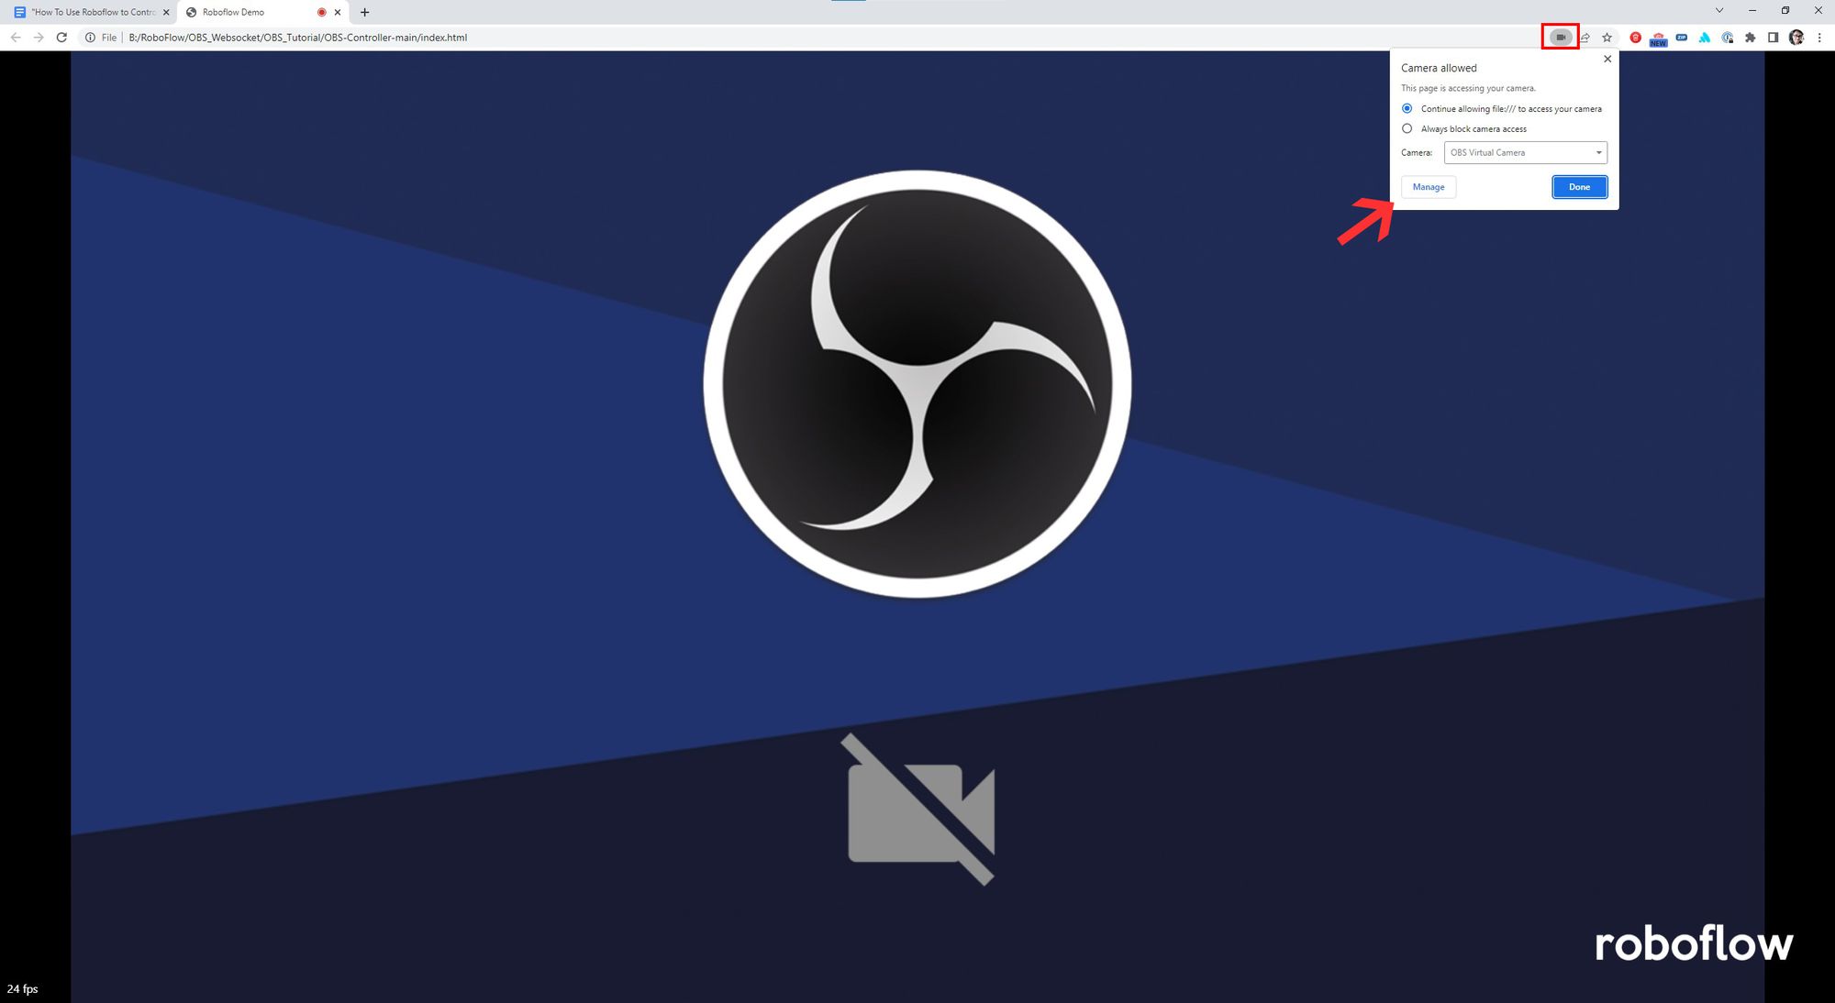Open the Chrome three-dot menu
Image resolution: width=1835 pixels, height=1003 pixels.
1819,38
